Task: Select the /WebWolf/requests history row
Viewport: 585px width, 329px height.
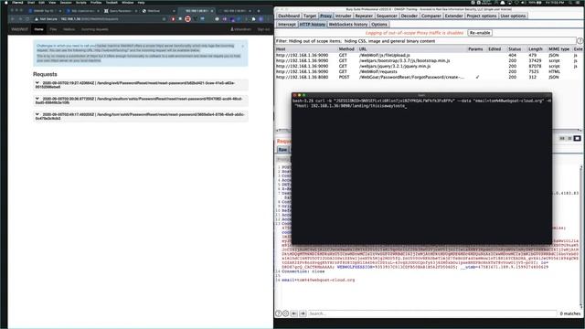Action: pyautogui.click(x=429, y=71)
